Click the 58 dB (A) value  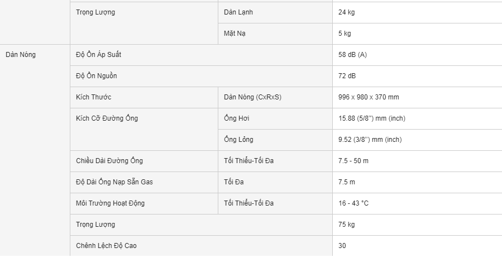(352, 55)
